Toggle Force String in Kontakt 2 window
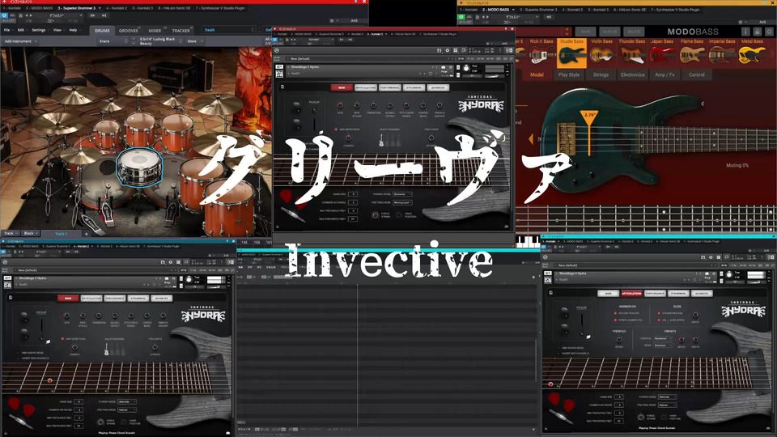This screenshot has width=777, height=437. (100, 422)
